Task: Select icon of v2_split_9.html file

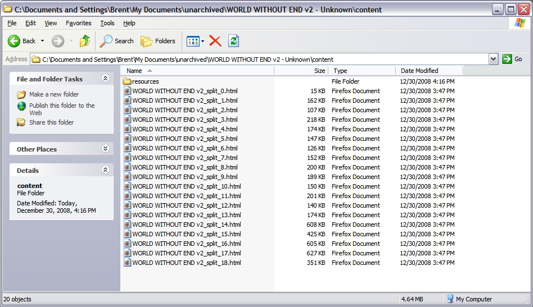Action: coord(128,177)
